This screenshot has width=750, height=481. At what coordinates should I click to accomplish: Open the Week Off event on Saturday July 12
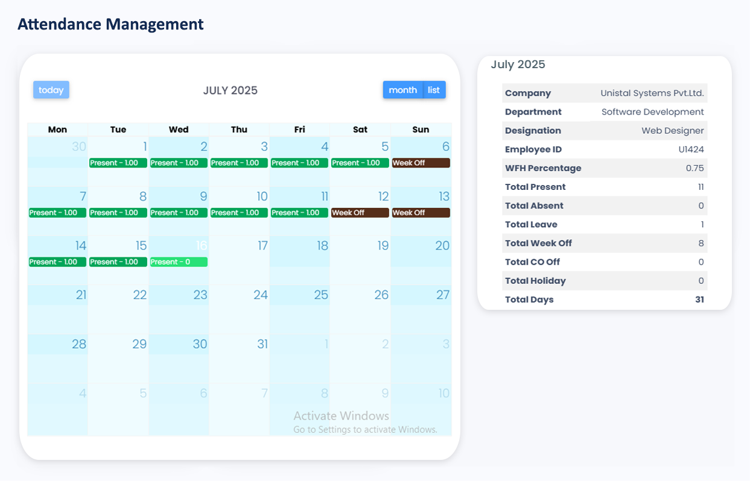point(360,213)
